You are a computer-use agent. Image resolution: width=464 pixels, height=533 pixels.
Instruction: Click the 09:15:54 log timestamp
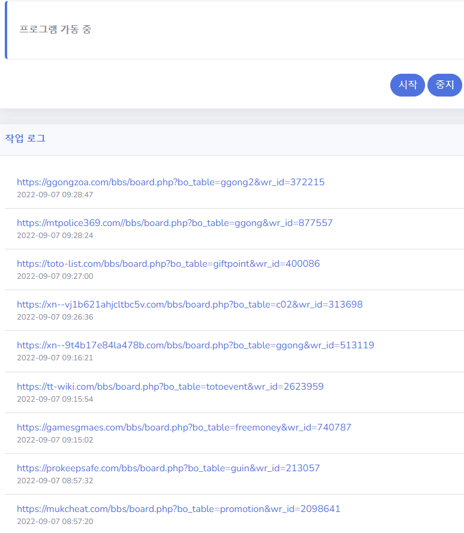[55, 399]
